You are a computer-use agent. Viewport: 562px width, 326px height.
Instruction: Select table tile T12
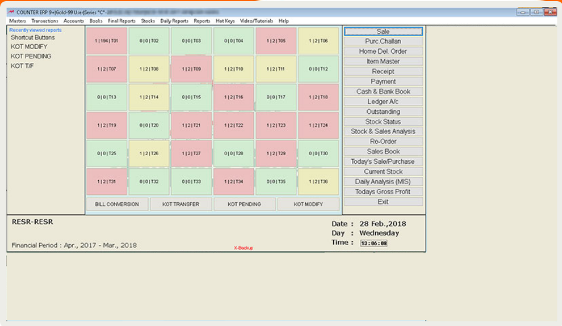tap(318, 69)
